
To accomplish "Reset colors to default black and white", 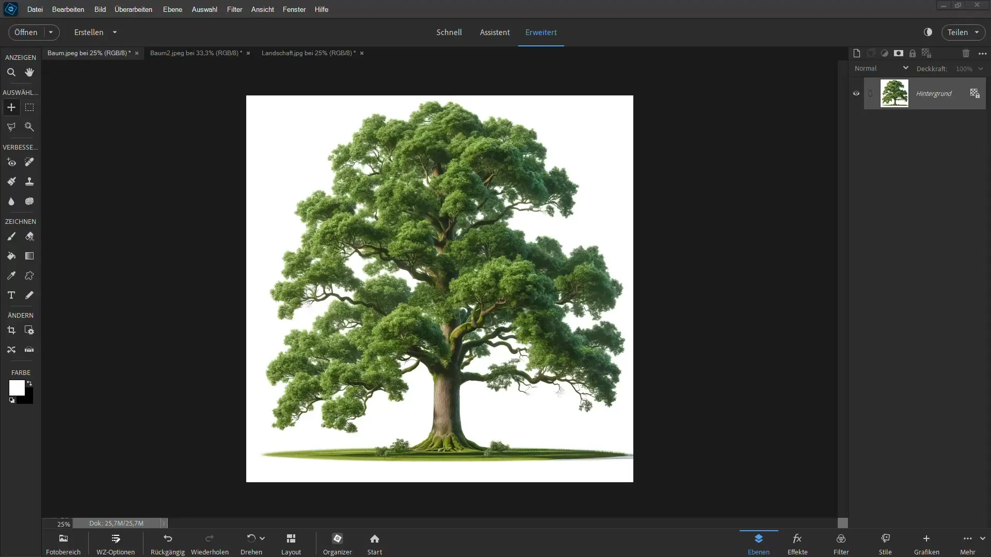I will click(x=11, y=400).
